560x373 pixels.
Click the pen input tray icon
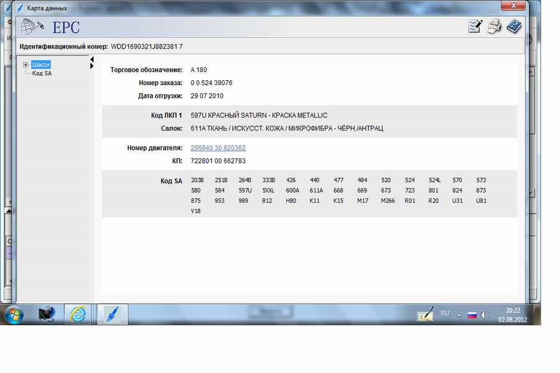(x=426, y=315)
